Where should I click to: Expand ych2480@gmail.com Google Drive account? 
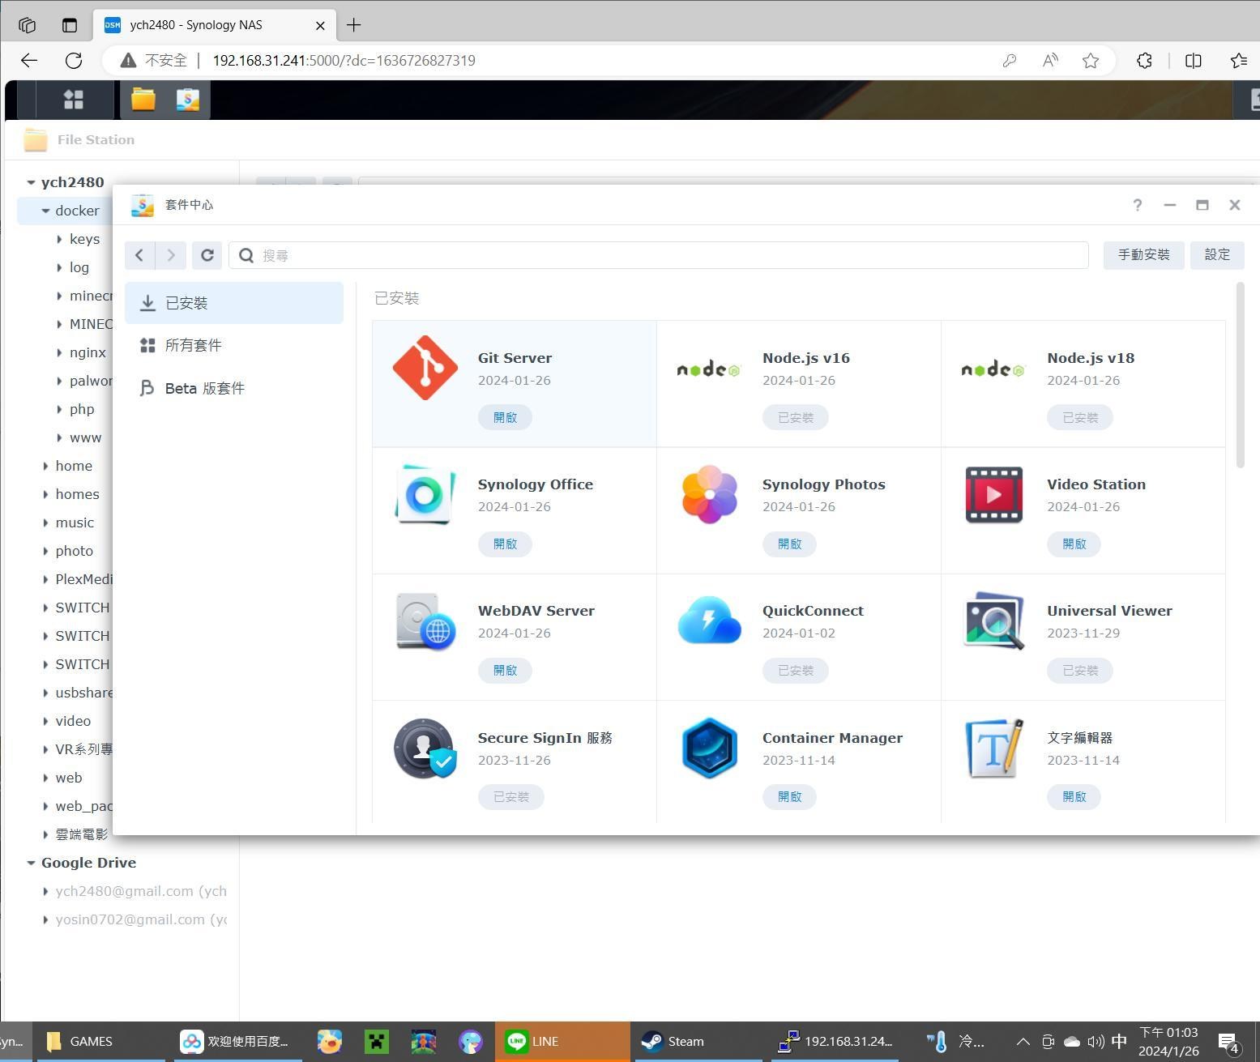coord(45,891)
